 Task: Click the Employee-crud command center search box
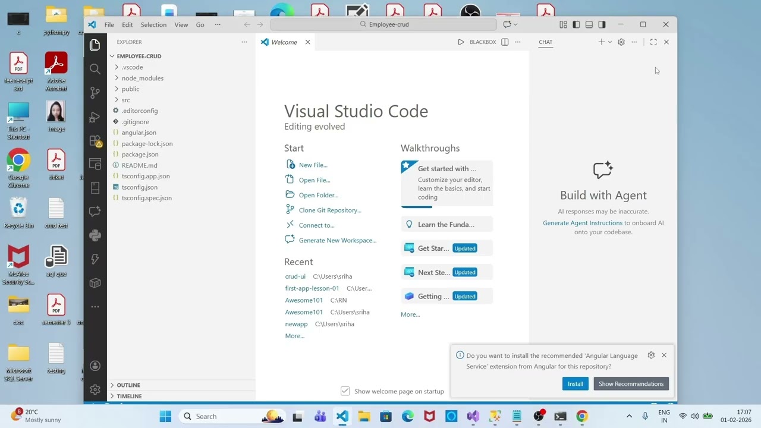(383, 24)
